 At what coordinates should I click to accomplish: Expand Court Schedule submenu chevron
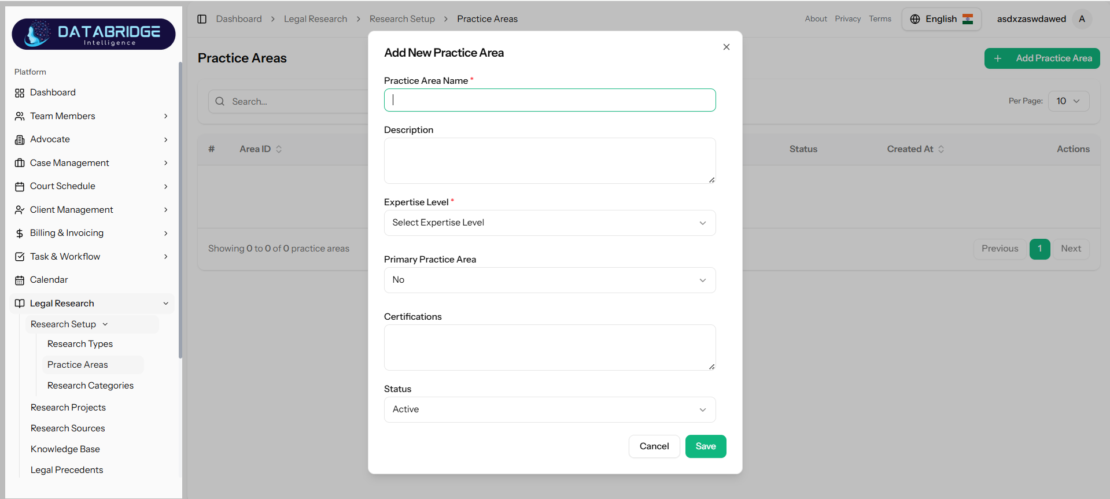166,186
